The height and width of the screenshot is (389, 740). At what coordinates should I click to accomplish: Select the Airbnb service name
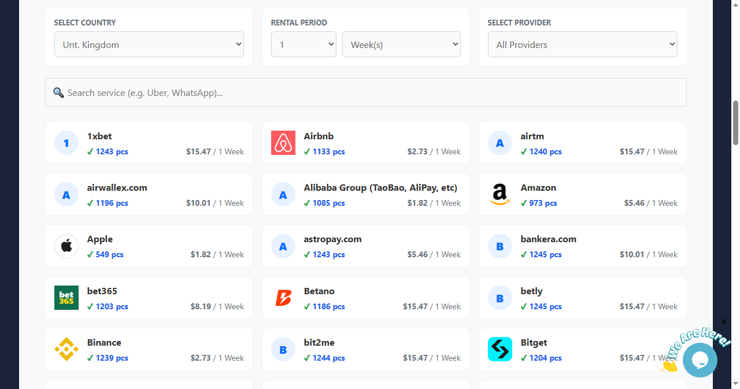point(319,136)
